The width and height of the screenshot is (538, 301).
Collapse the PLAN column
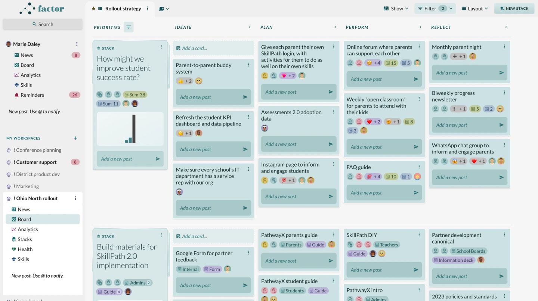pyautogui.click(x=335, y=27)
